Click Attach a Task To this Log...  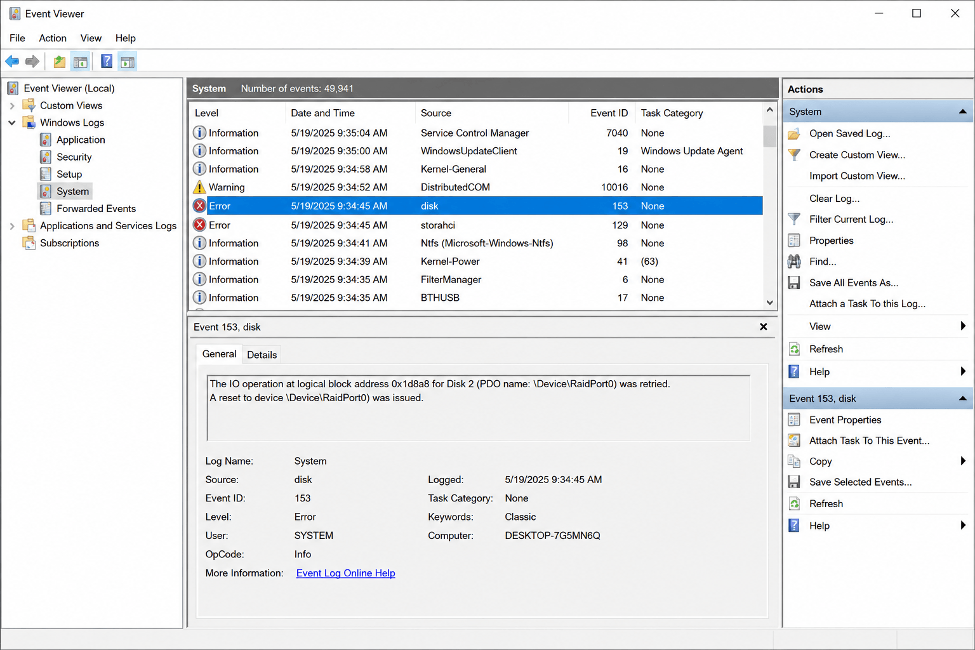[868, 304]
